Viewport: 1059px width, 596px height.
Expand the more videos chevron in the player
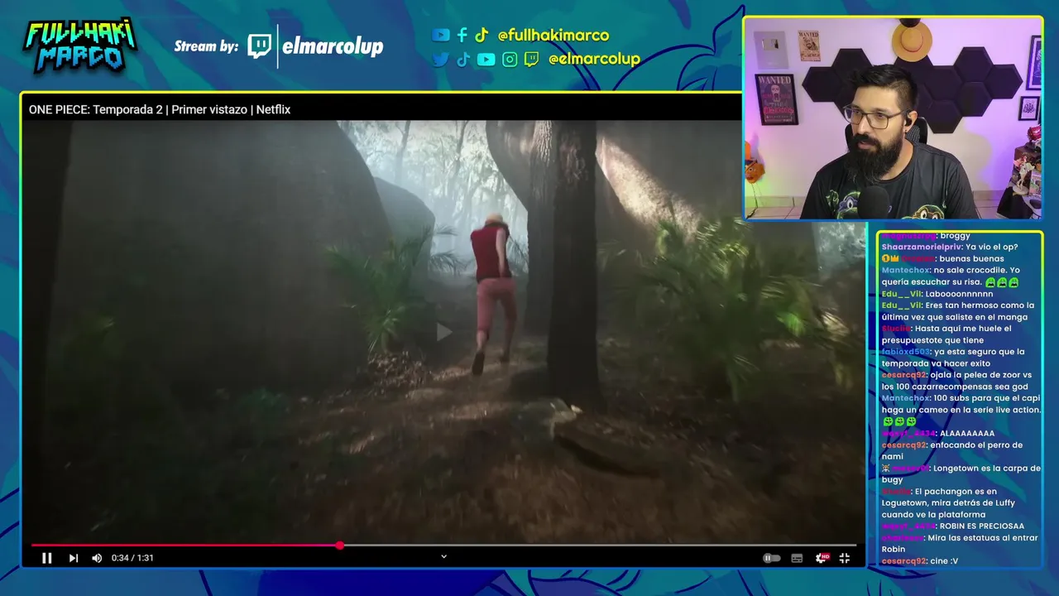(x=443, y=556)
